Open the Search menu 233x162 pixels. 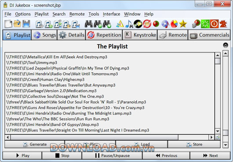(x=59, y=14)
